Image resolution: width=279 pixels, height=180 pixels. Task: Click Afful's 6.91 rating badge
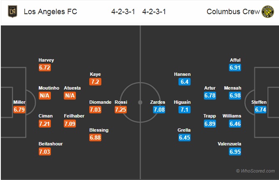coord(235,67)
